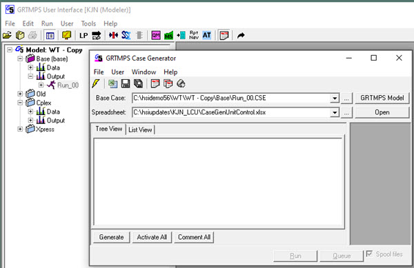This screenshot has width=414, height=268.
Task: Click the GRTMPS Model button
Action: click(x=382, y=98)
